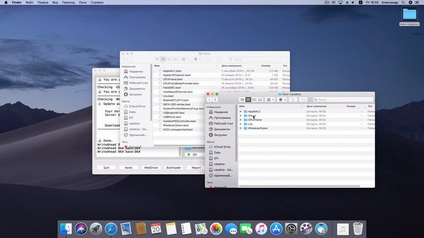424x238 pixels.
Task: Select AppleALC.kext in background Finder window
Action: 172,71
